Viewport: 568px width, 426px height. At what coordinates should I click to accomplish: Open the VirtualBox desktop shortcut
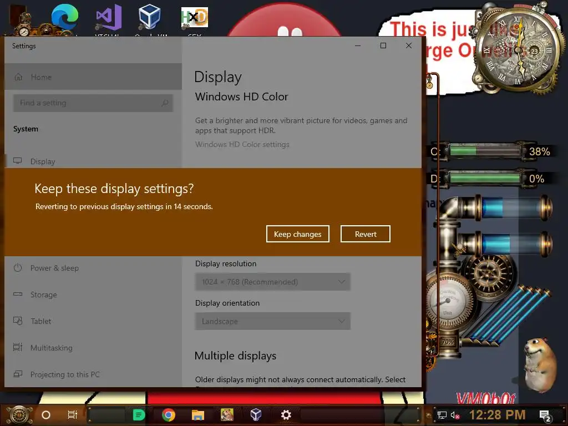tap(149, 17)
